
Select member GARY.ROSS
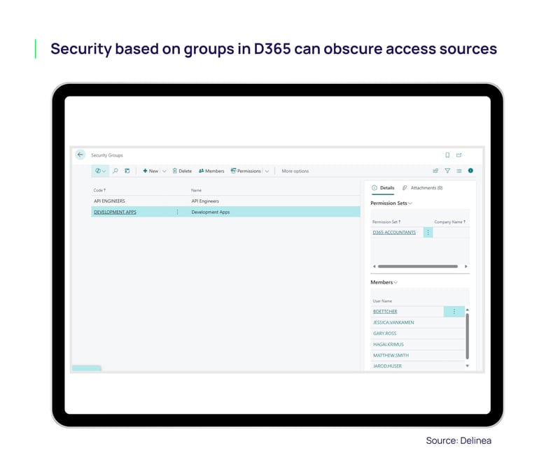point(384,333)
